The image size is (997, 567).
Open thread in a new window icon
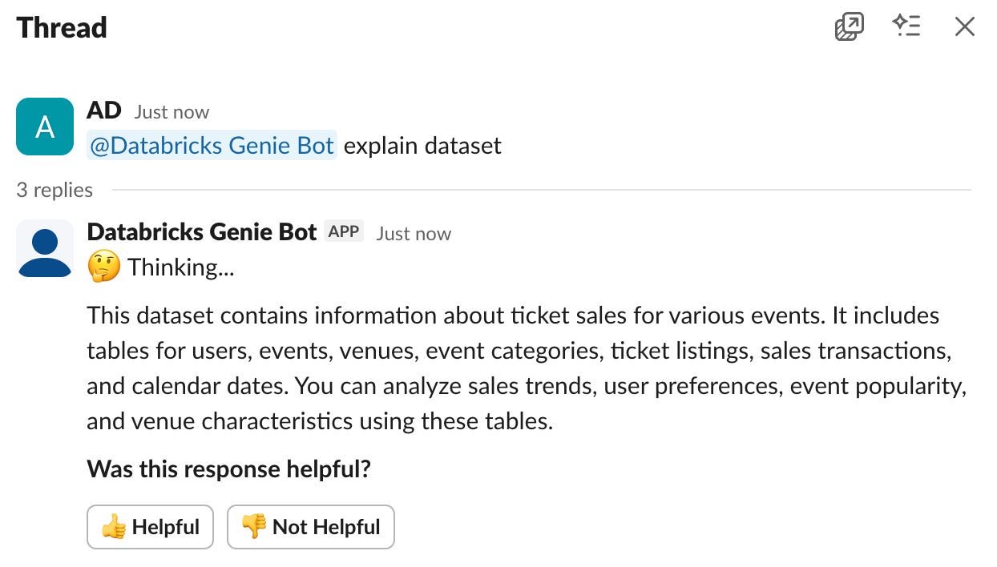pos(849,27)
